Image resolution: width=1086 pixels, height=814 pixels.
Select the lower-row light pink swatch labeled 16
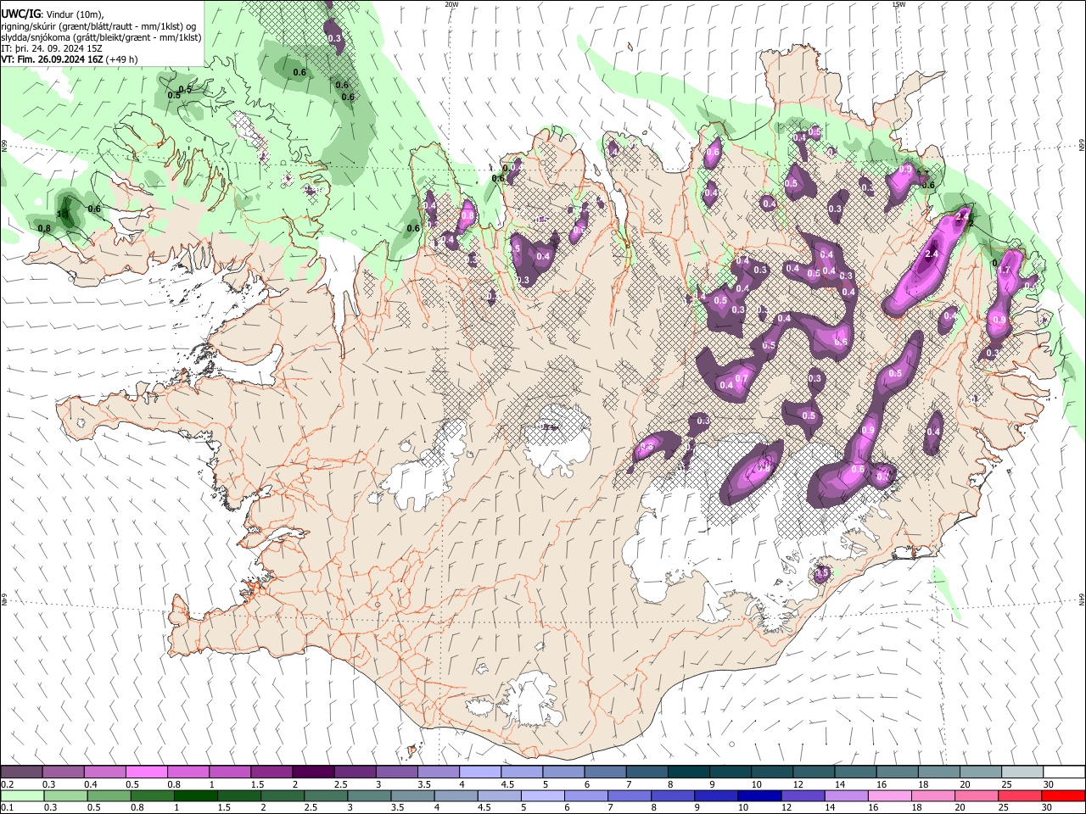(x=889, y=795)
